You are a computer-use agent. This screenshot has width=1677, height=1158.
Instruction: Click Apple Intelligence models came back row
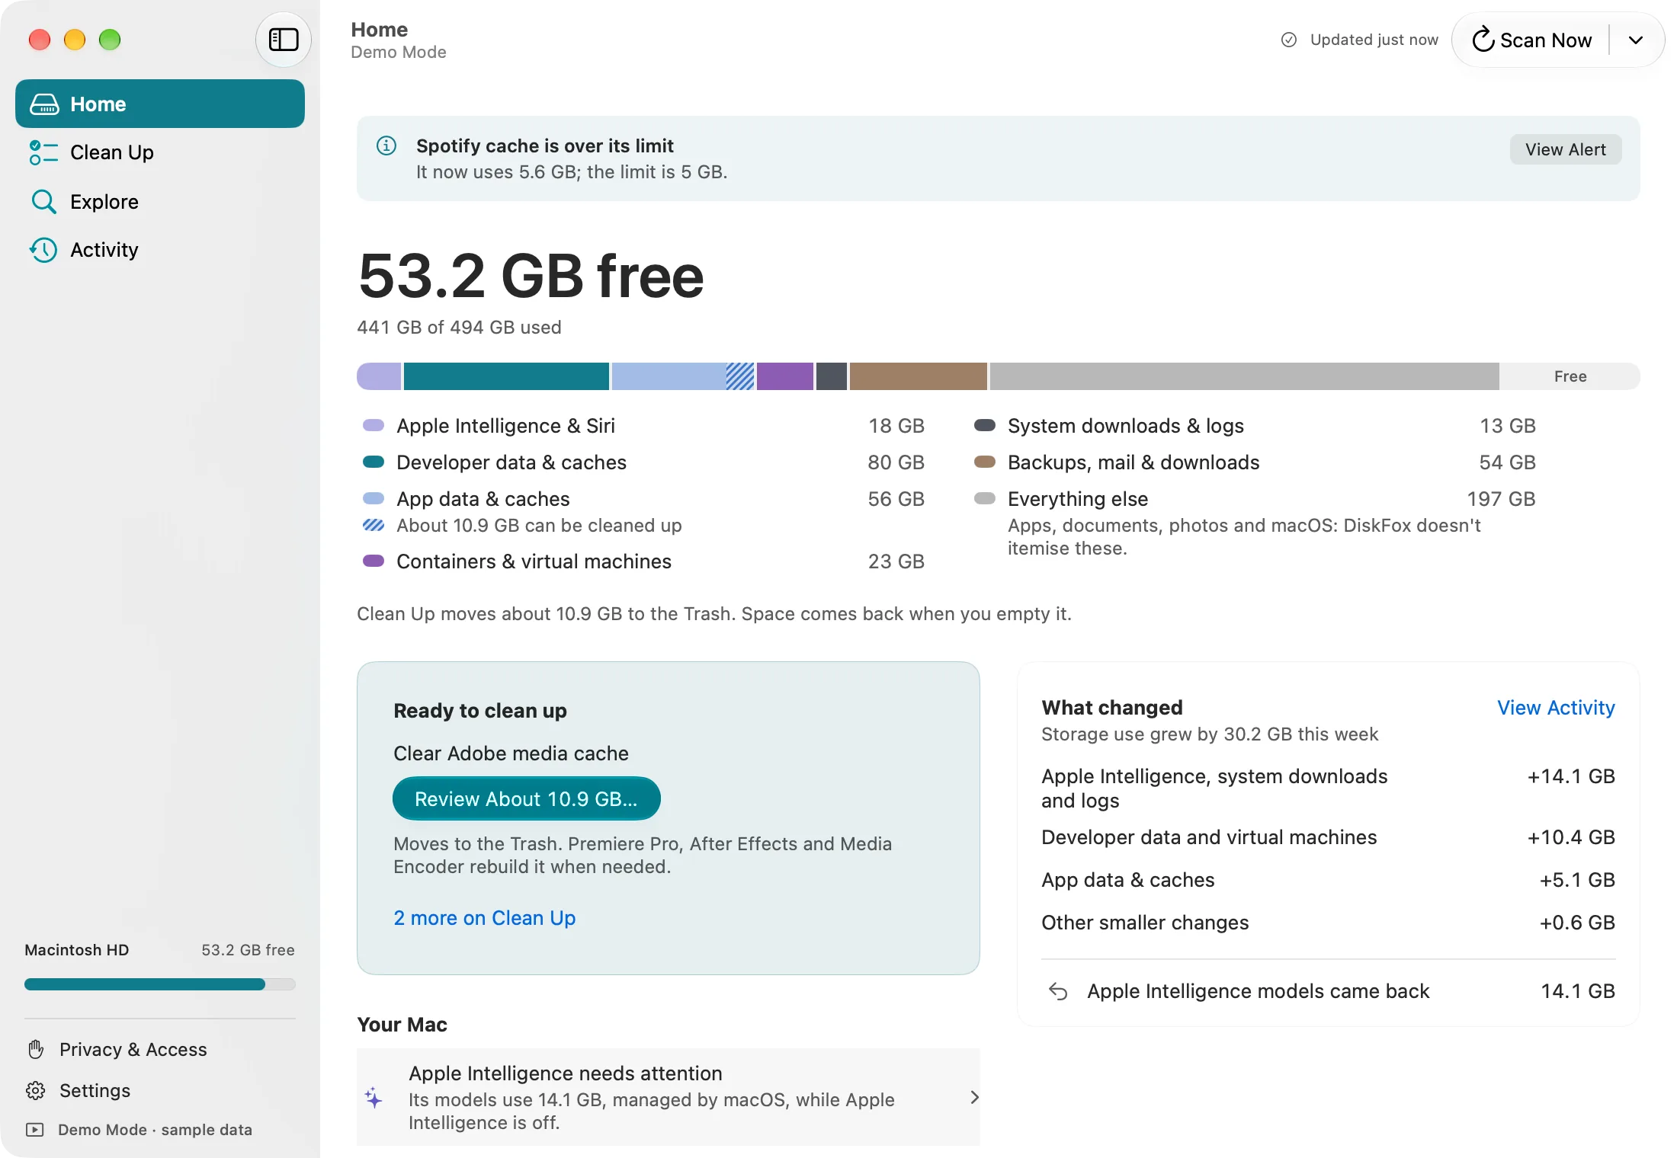[x=1329, y=991]
